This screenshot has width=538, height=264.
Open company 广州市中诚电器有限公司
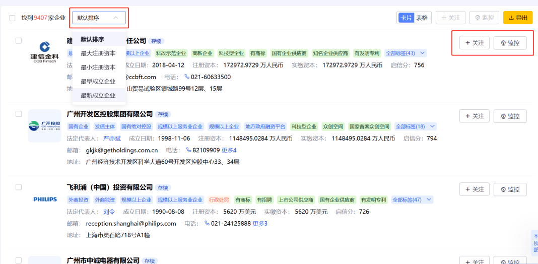tap(103, 260)
